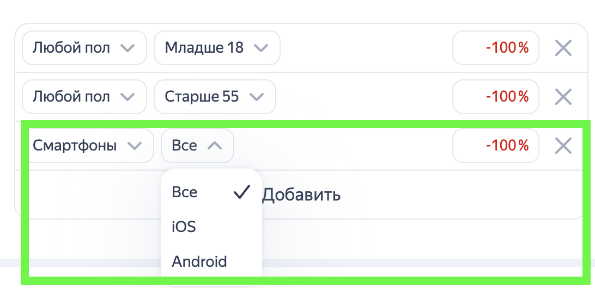Remove the Старше 55 adjustment row
Viewport: 595px width, 288px height.
pos(563,97)
